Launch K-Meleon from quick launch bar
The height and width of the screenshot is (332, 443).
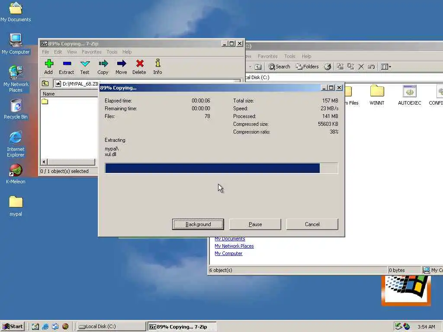65,326
